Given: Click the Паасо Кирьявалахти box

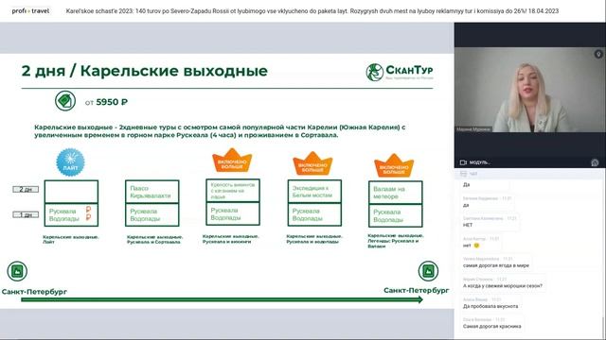Looking at the screenshot, I should point(152,192).
